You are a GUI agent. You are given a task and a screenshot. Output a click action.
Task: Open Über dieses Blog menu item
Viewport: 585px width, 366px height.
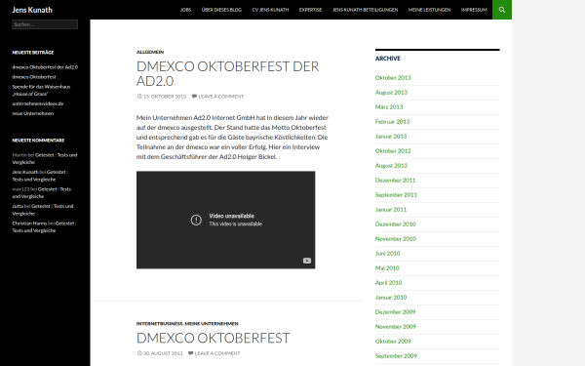[221, 10]
